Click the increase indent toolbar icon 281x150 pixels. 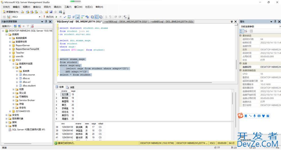pos(120,17)
